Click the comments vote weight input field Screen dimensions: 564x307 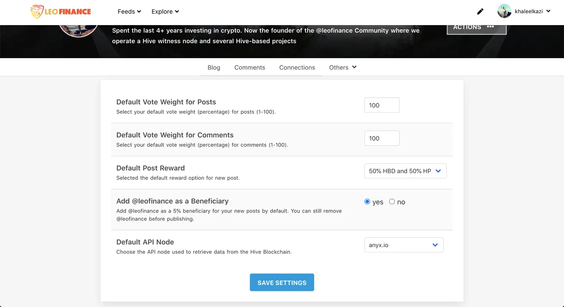382,138
